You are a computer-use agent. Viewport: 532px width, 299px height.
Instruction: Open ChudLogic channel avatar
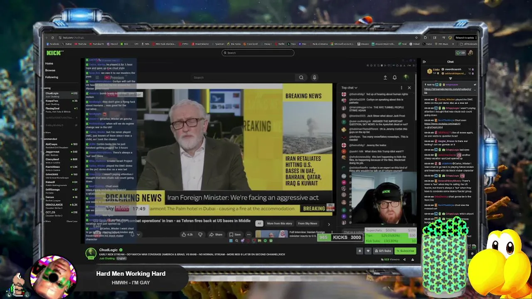[x=91, y=253]
